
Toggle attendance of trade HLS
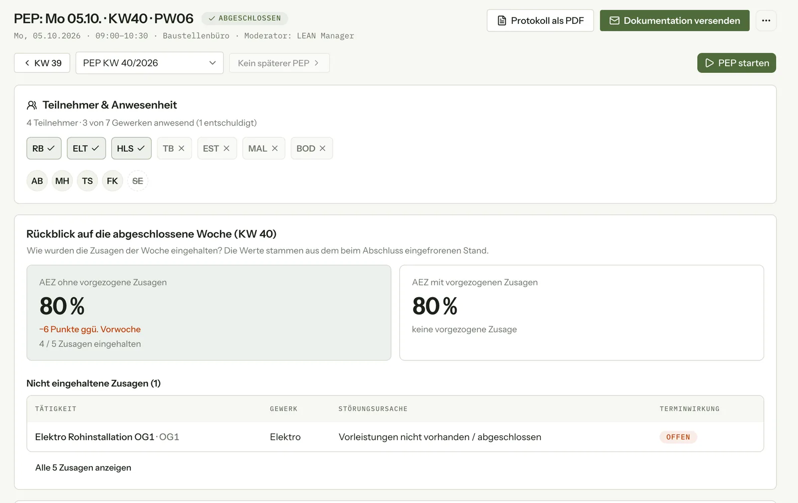[x=131, y=149]
